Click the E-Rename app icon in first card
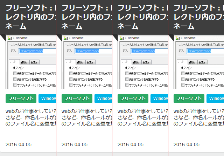The image size is (224, 156). click(9, 38)
